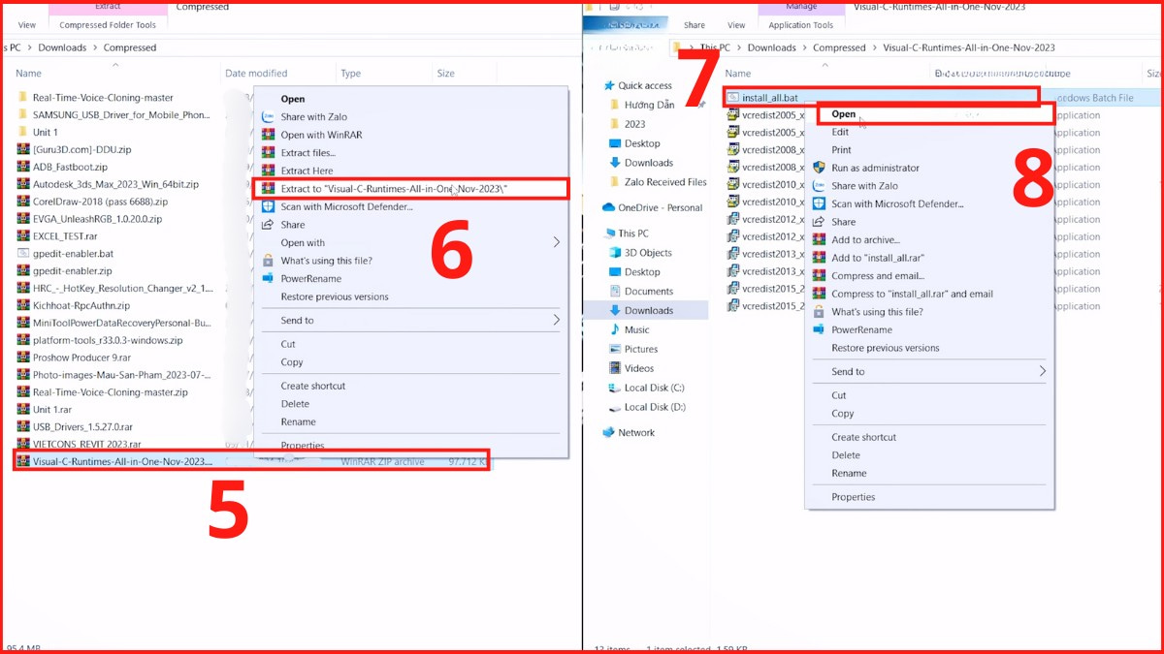This screenshot has height=654, width=1164.
Task: Select Run as administrator from the context menu
Action: point(873,168)
